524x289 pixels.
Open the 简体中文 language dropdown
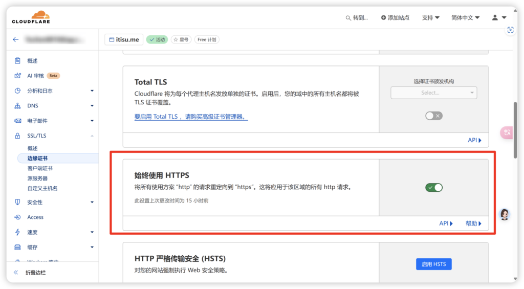pos(465,18)
